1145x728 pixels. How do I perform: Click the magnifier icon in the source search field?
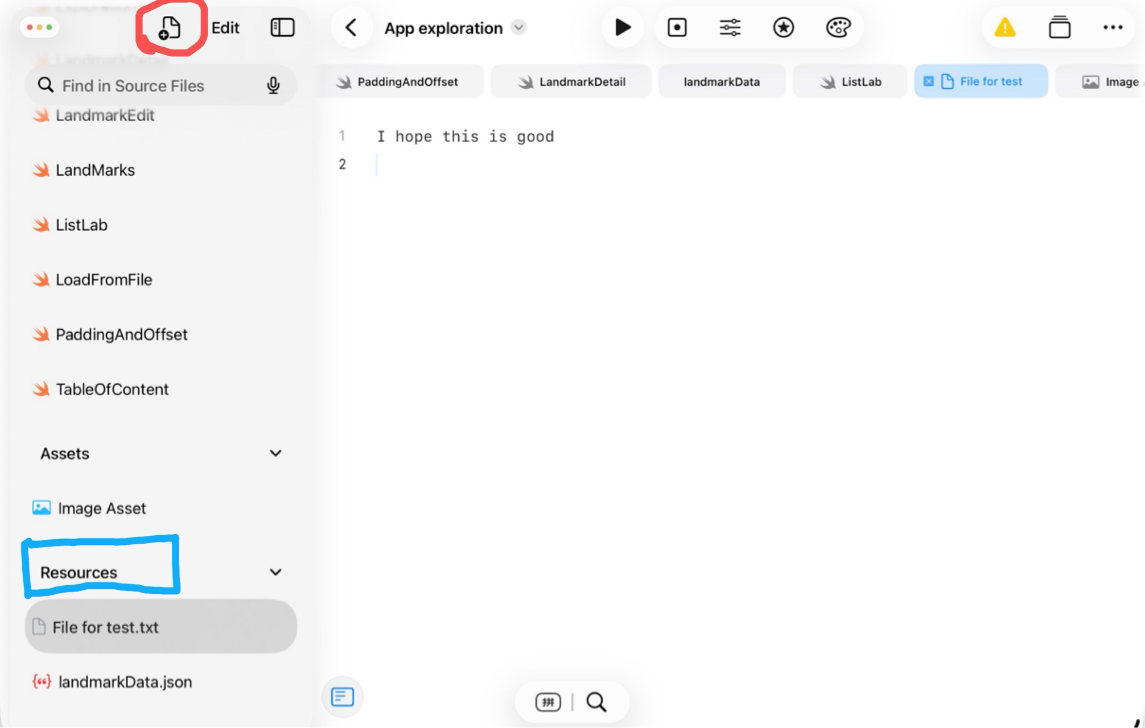click(x=46, y=85)
